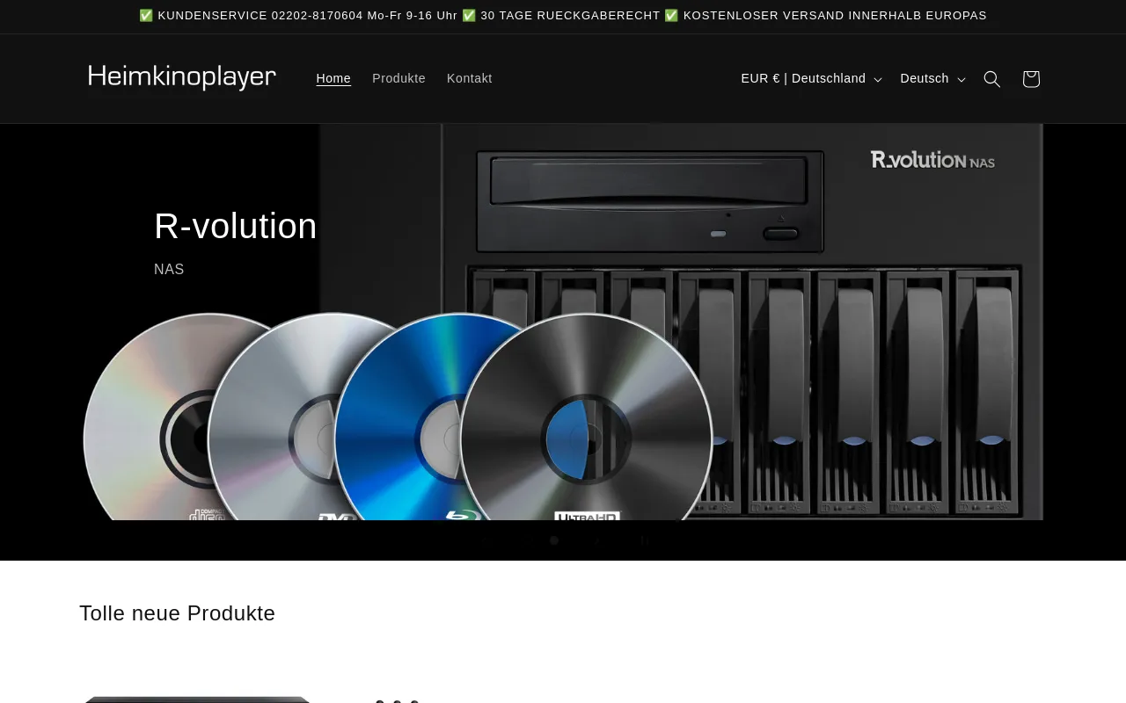Go to previous slide arrow

click(485, 540)
